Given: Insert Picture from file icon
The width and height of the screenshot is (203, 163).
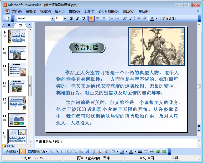Looking at the screenshot, I should click(x=106, y=151).
